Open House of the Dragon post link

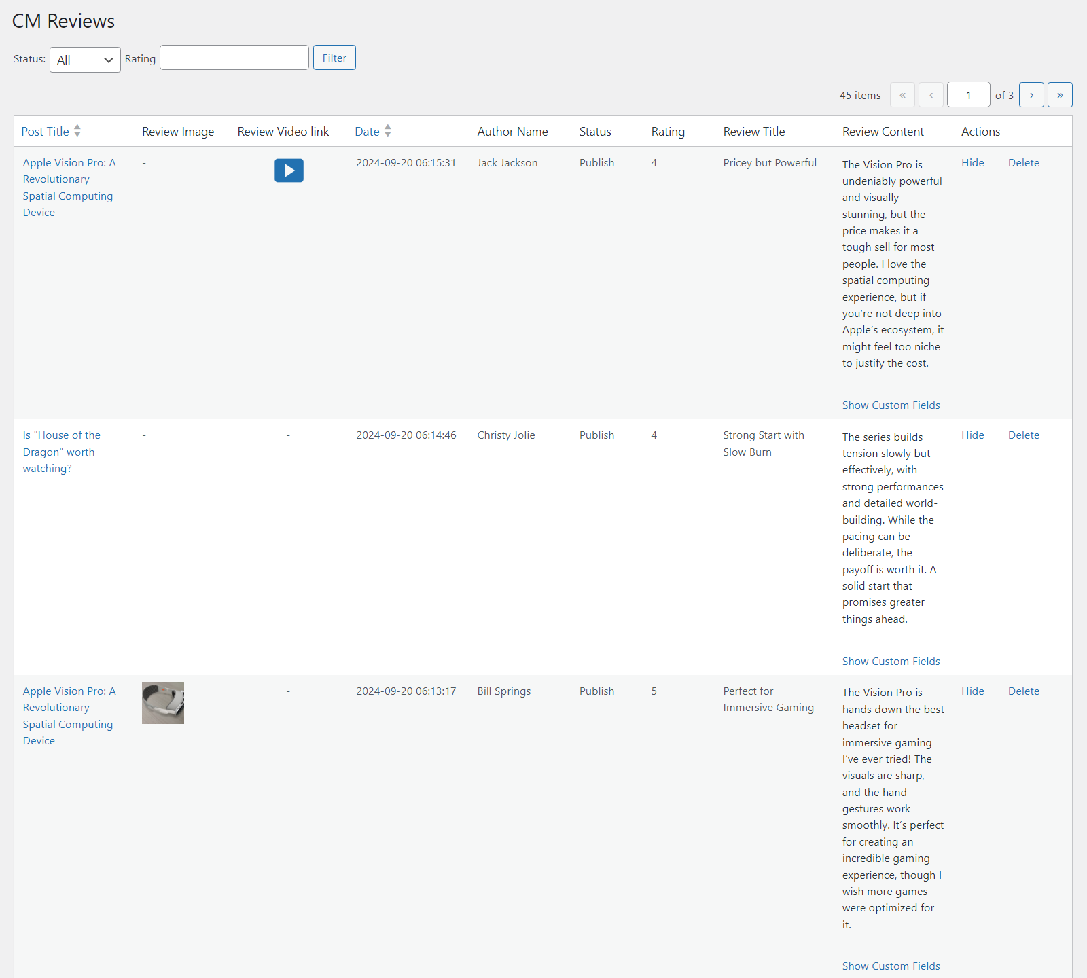(x=62, y=452)
